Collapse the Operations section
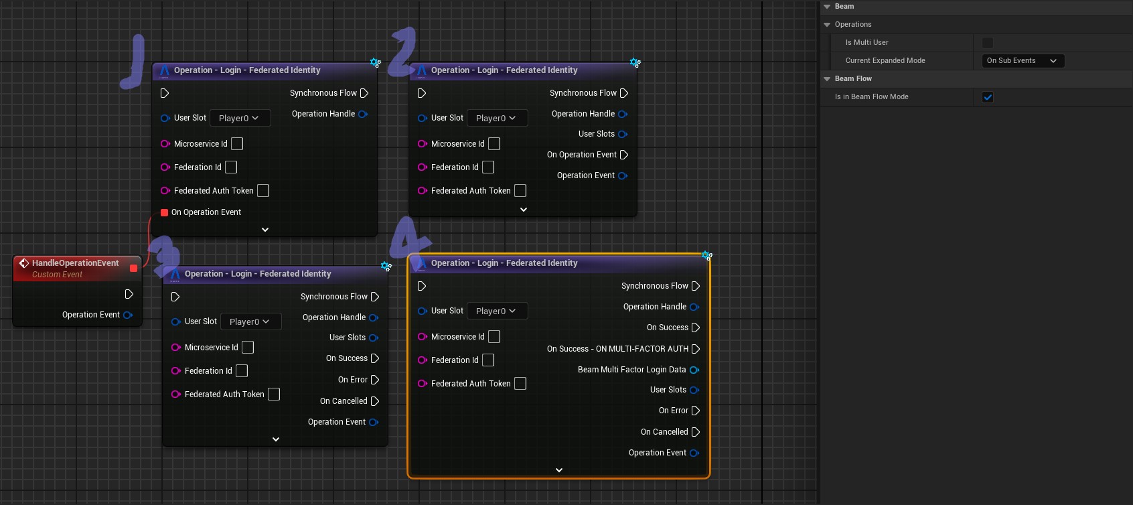This screenshot has height=505, width=1133. click(x=827, y=25)
